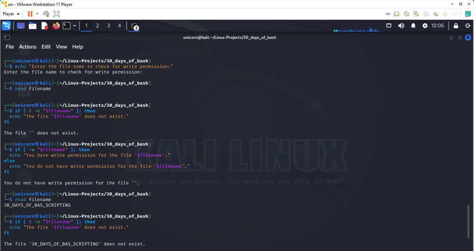The image size is (474, 251).
Task: Toggle sound device connection in VMware's toolbar
Action: pyautogui.click(x=435, y=14)
